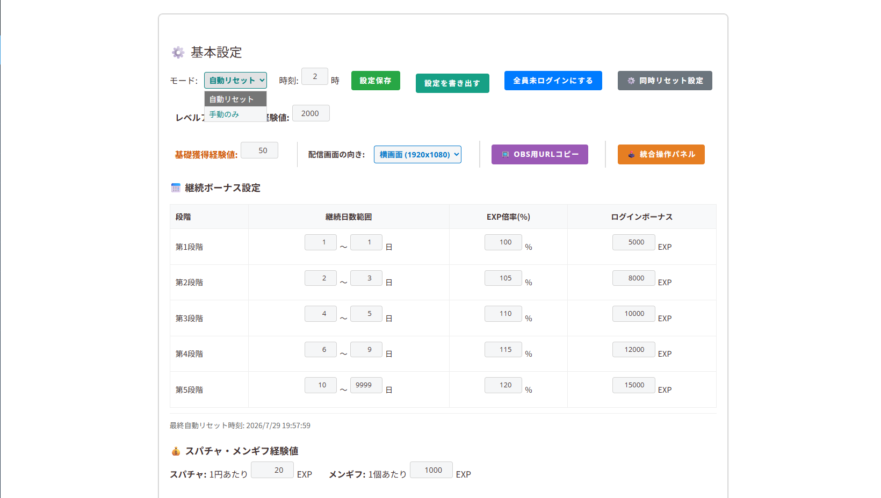Click the gear icon beside 基本設定 heading

point(178,52)
